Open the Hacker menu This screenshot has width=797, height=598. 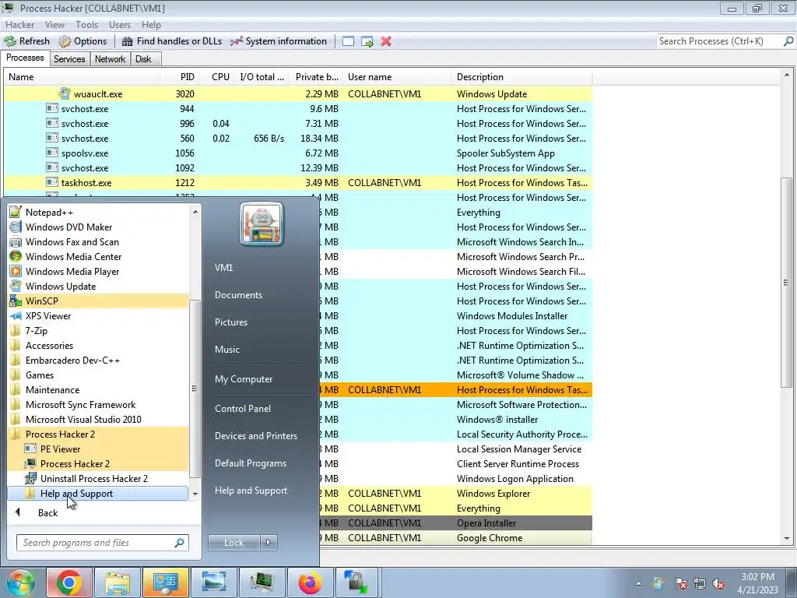pos(19,24)
